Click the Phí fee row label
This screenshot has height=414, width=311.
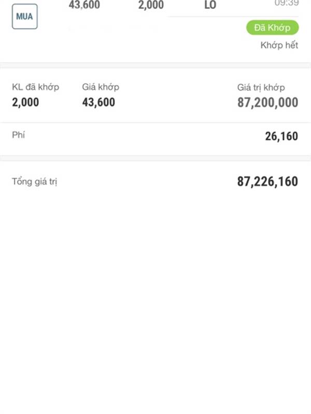[18, 135]
